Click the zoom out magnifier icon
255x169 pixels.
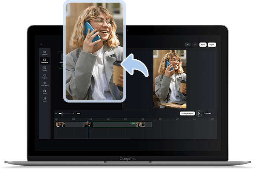(x=56, y=113)
